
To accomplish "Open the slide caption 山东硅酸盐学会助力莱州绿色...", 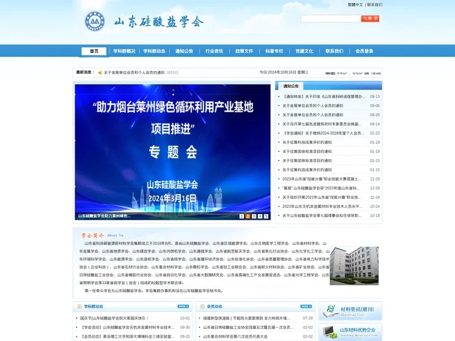I will click(x=104, y=216).
